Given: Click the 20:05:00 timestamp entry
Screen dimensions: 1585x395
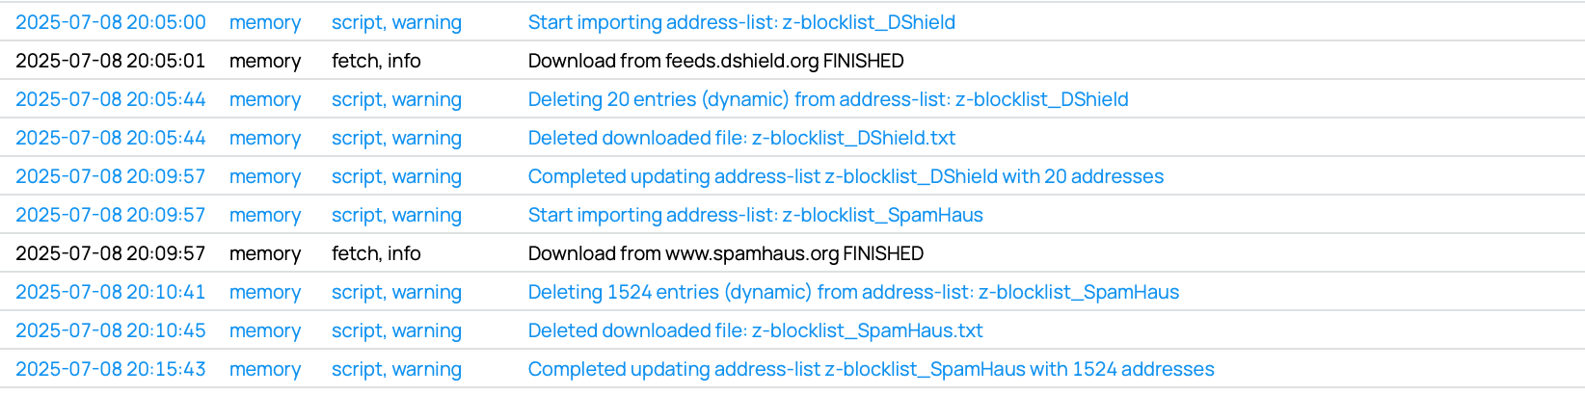Looking at the screenshot, I should (111, 22).
